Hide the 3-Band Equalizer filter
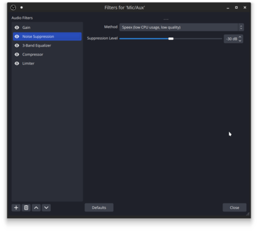This screenshot has height=233, width=258. click(x=17, y=45)
